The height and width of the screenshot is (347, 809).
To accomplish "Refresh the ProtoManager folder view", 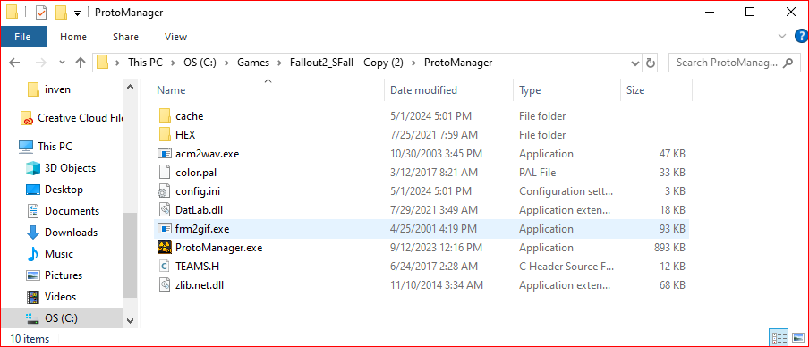I will click(x=651, y=63).
